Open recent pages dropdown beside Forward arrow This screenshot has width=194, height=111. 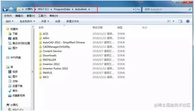pos(15,9)
